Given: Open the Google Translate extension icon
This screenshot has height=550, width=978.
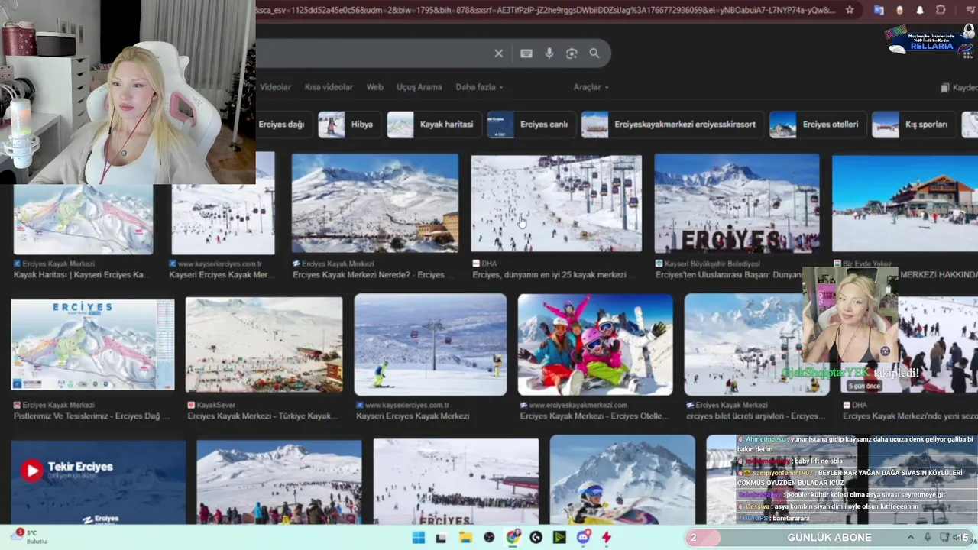Looking at the screenshot, I should (x=879, y=10).
